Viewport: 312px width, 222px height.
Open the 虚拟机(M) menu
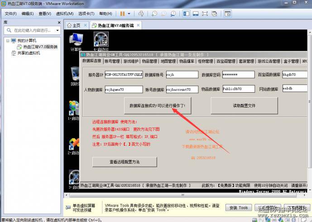coord(65,14)
